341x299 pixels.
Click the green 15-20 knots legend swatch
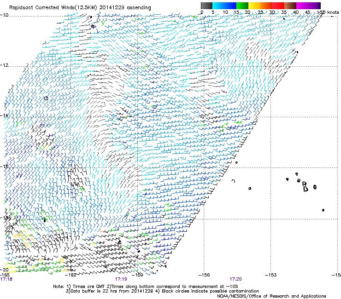242,6
